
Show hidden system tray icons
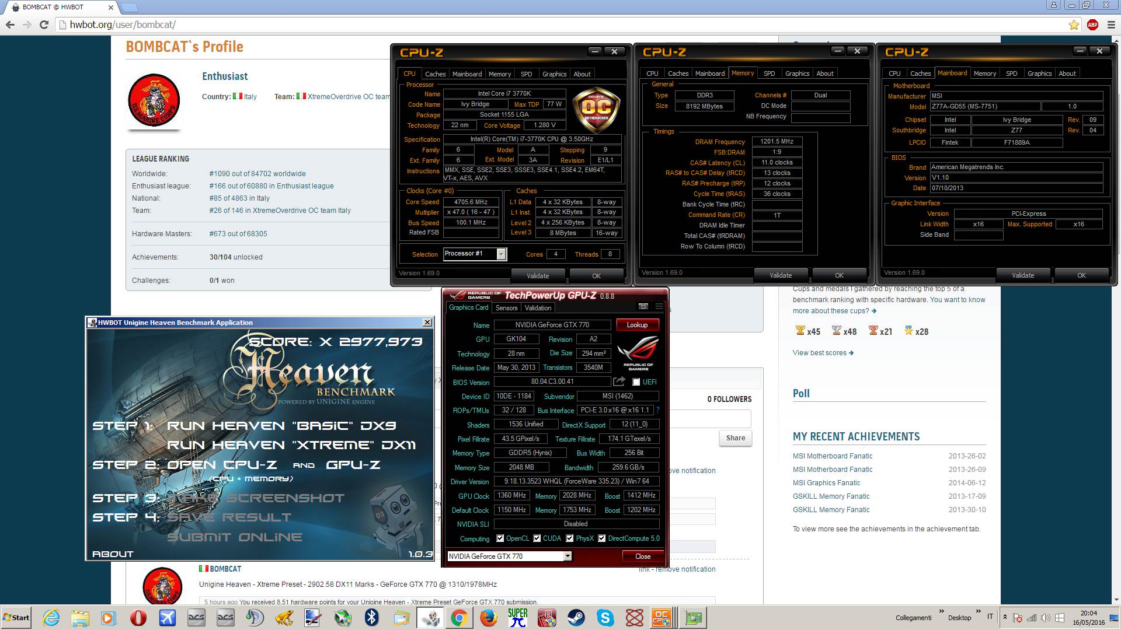(1005, 617)
